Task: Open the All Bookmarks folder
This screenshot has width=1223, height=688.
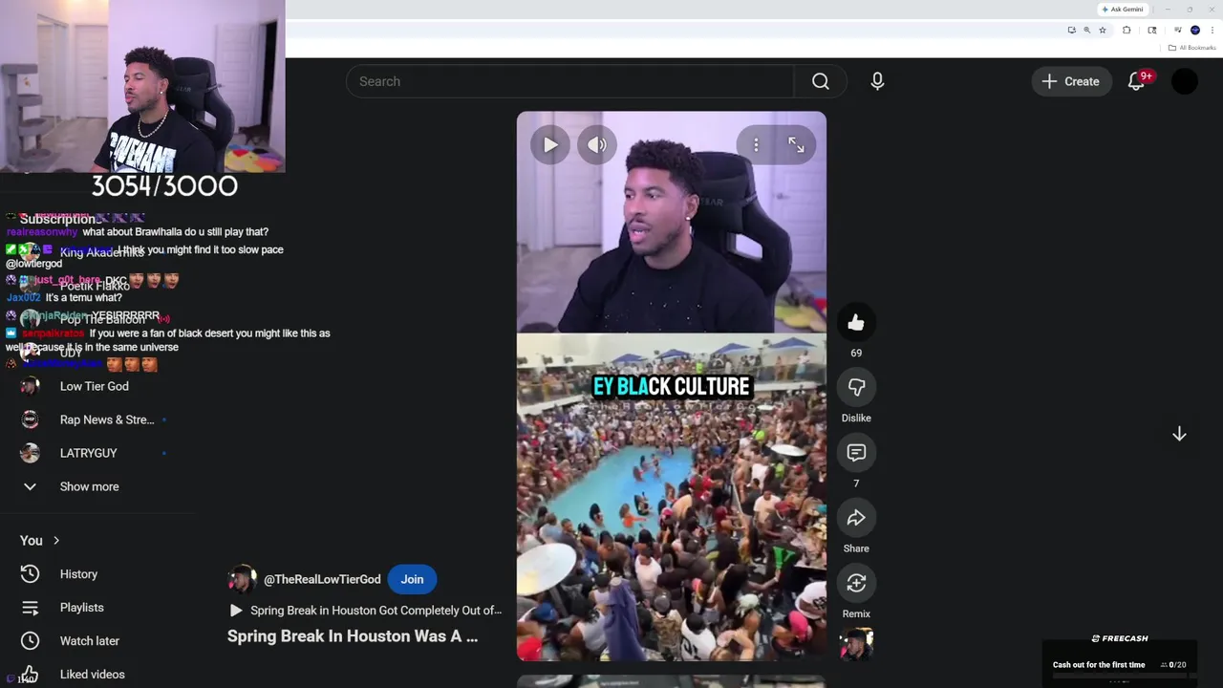Action: coord(1192,48)
